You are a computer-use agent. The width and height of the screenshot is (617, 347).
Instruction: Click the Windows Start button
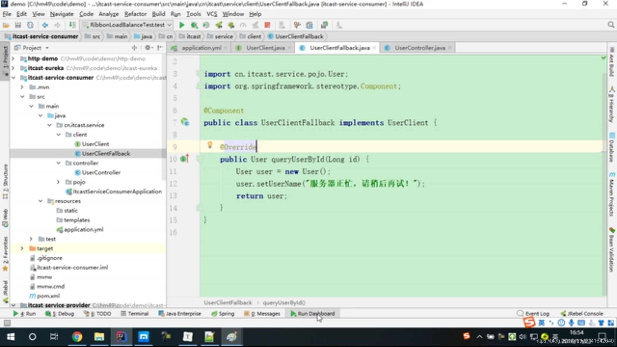point(11,337)
